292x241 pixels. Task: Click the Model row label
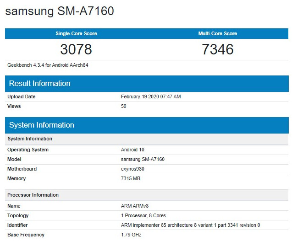click(14, 159)
